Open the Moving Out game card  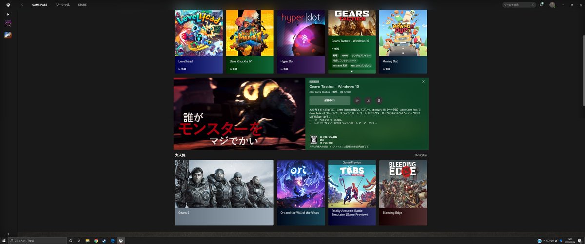click(x=403, y=42)
